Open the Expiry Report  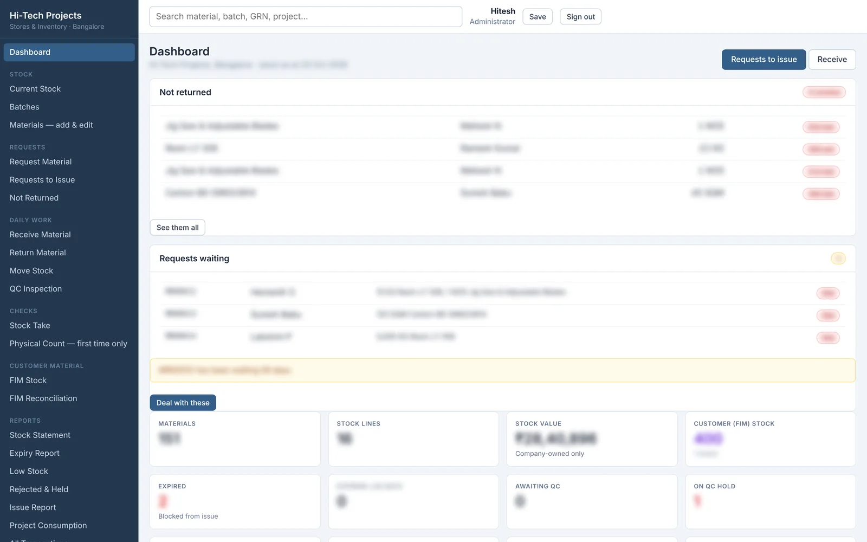[x=69, y=453]
